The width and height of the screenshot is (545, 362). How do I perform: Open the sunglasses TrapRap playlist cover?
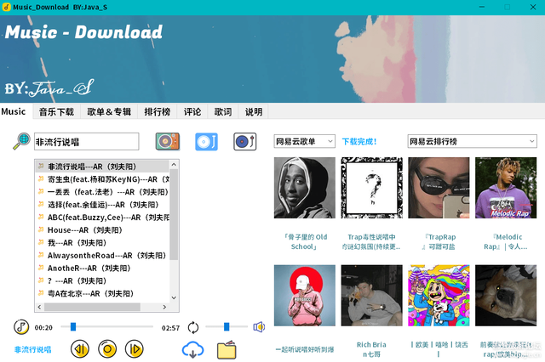pos(439,188)
